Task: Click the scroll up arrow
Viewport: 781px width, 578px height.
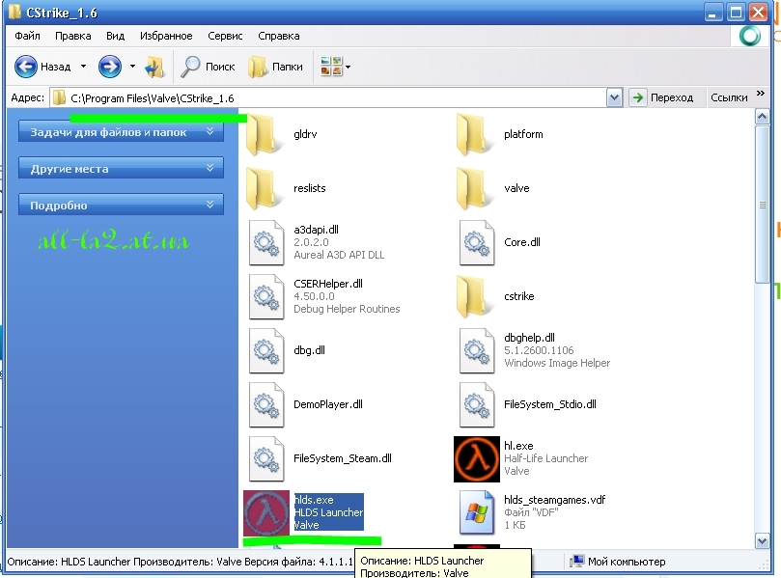Action: click(762, 117)
